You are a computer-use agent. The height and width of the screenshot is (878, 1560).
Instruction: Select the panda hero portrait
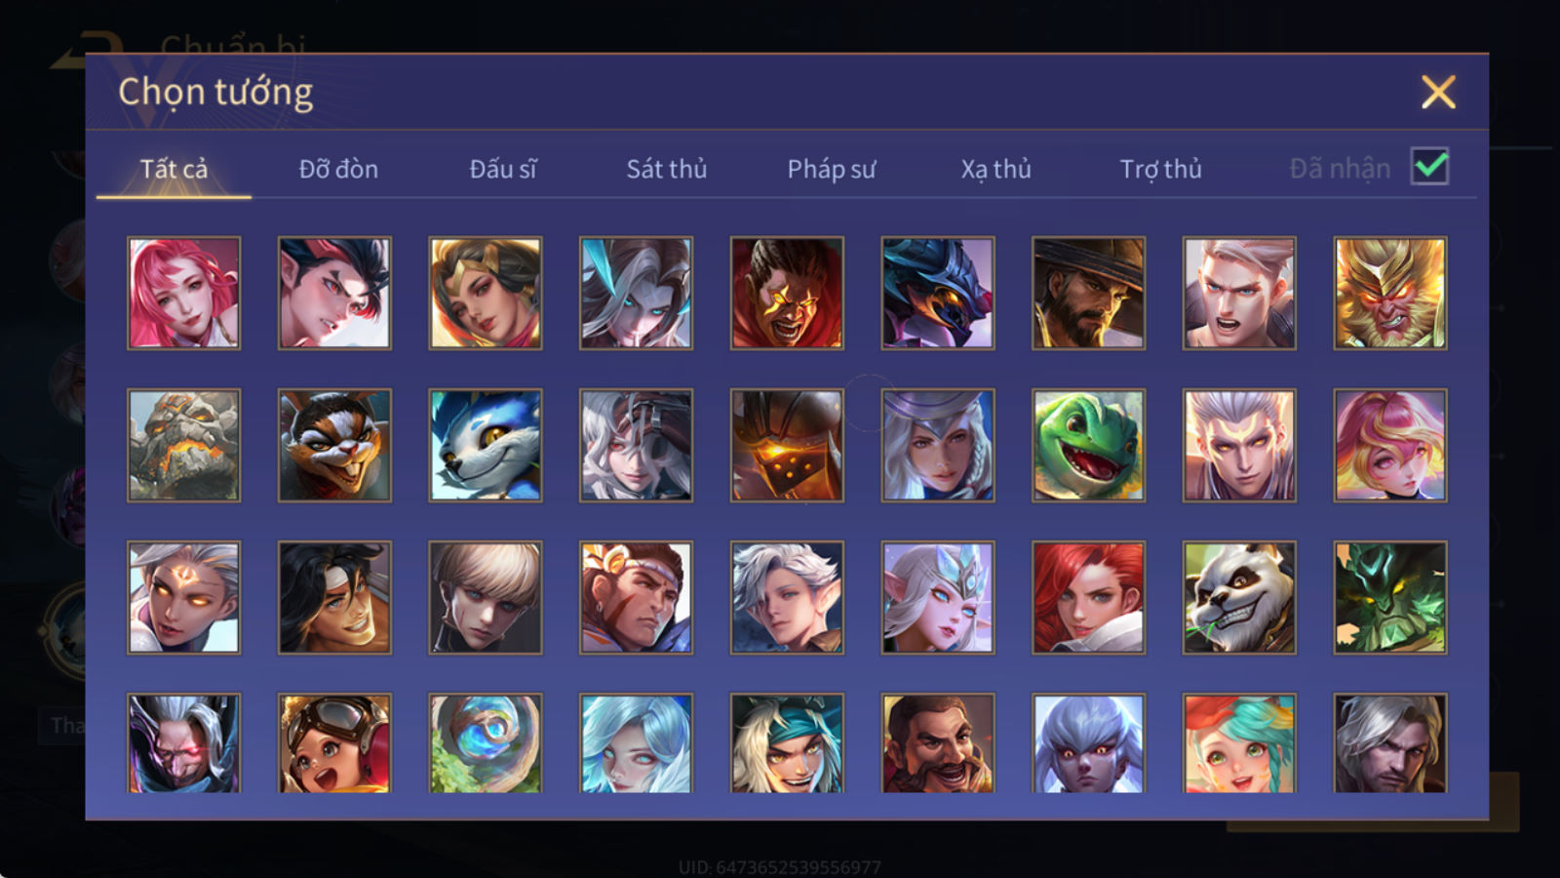point(1239,598)
